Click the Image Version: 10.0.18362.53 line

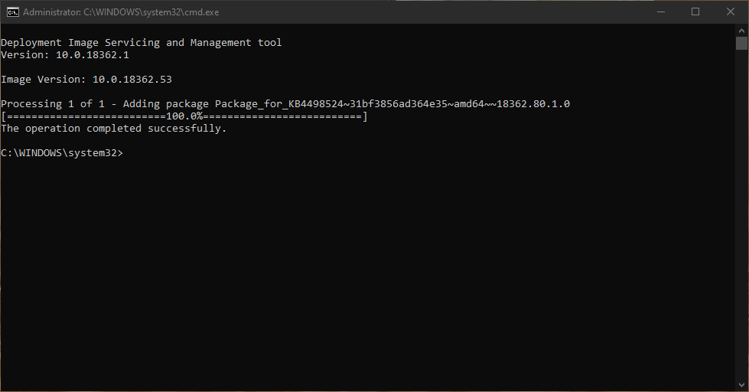pos(80,80)
